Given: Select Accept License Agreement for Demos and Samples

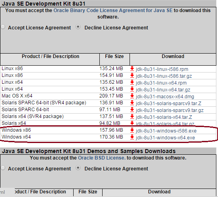Looking at the screenshot, I should tap(3, 168).
